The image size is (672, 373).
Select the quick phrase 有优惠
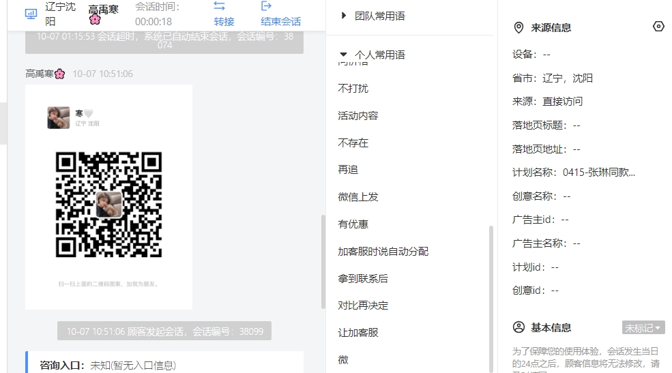353,224
